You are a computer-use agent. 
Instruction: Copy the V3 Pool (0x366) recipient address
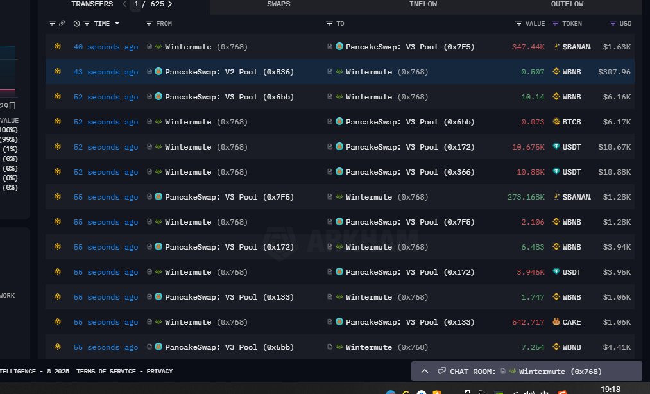[330, 172]
